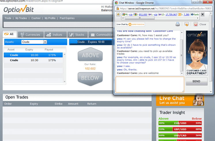Click the Google index icon beside 852,000
Viewport: 215px width, 141px height.
click(x=135, y=14)
